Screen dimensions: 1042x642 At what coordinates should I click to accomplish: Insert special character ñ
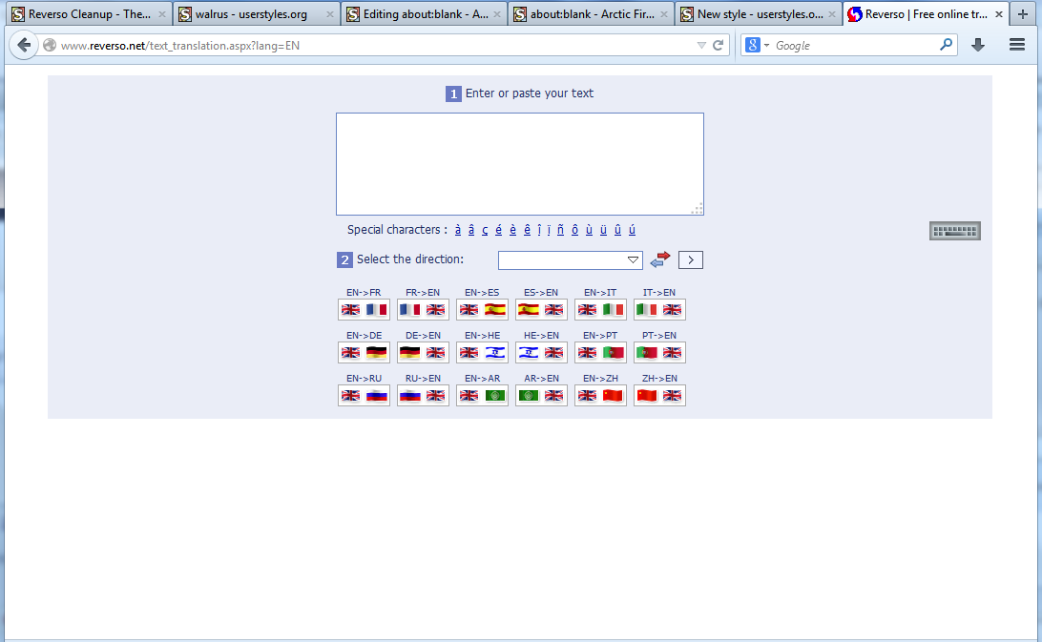(x=560, y=230)
